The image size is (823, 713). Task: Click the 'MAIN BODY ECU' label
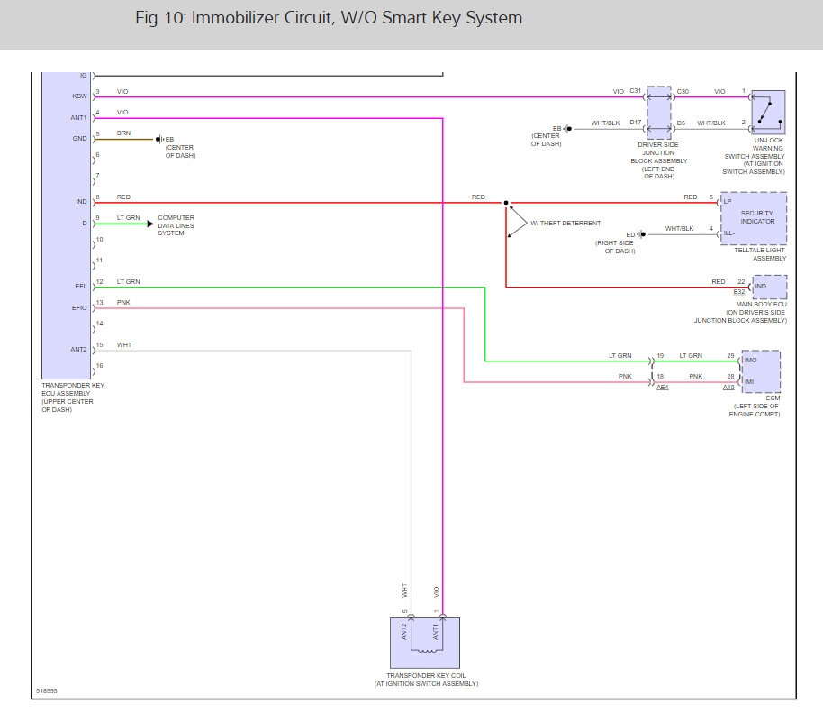pyautogui.click(x=761, y=305)
